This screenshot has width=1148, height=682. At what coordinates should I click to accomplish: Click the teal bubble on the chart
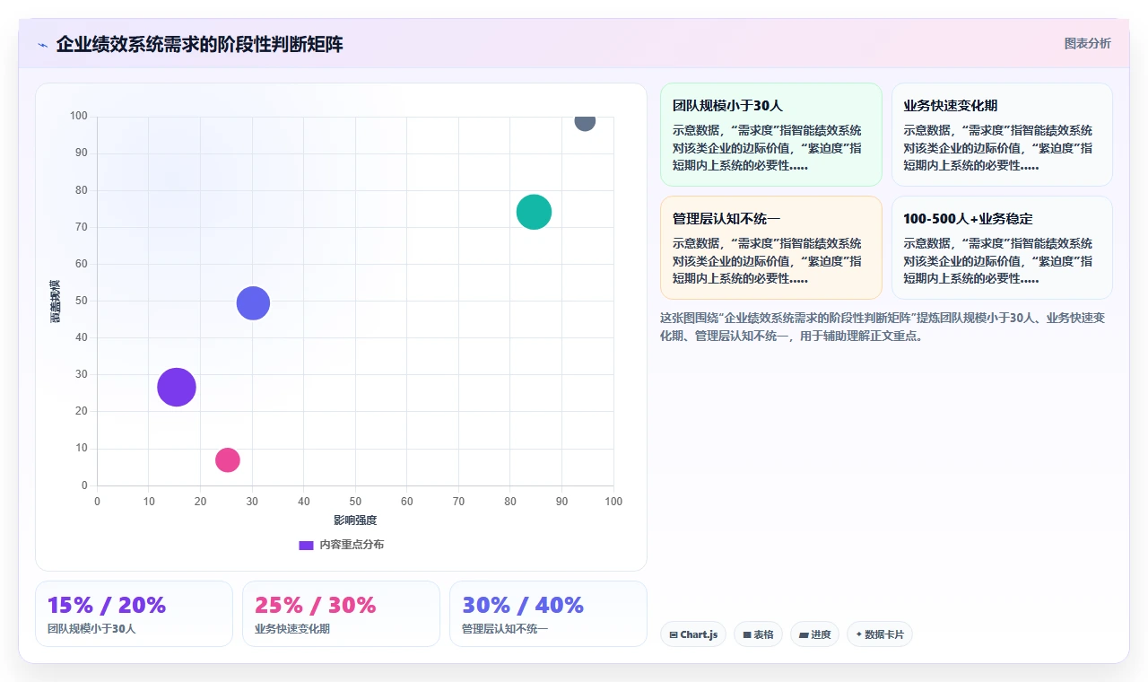pyautogui.click(x=534, y=212)
